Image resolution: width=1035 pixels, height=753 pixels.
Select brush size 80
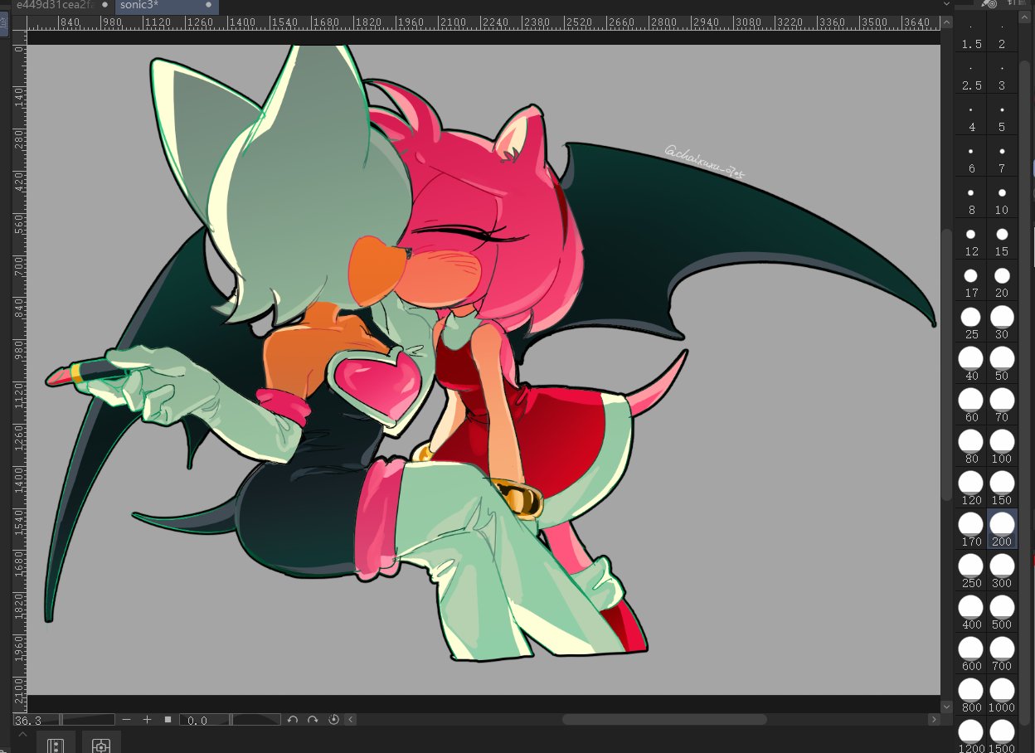tap(971, 446)
